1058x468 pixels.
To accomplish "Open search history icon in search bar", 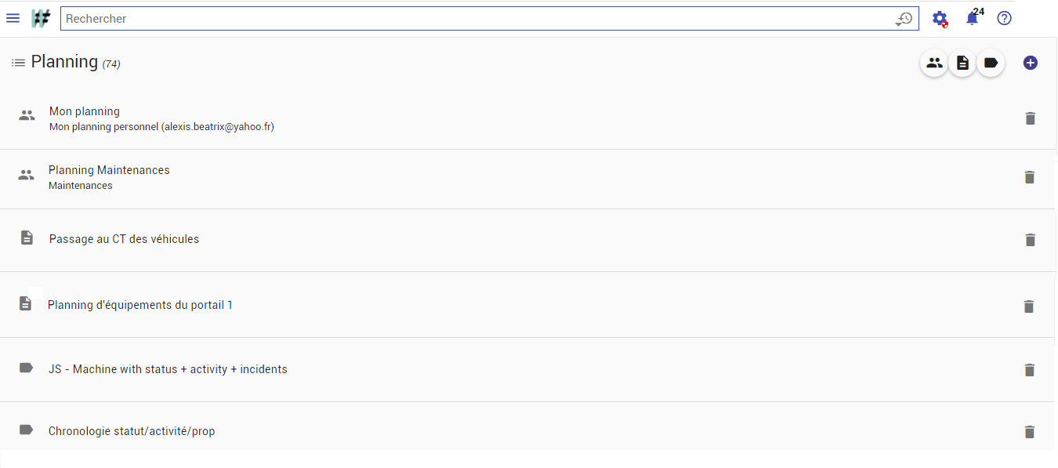I will click(904, 19).
